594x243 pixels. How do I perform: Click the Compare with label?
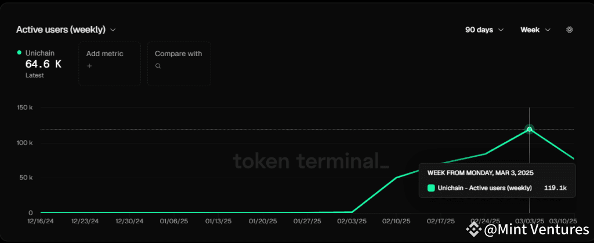pos(178,53)
